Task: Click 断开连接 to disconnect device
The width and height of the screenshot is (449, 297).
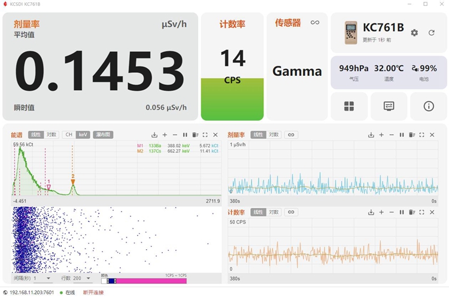Action: tap(93, 292)
